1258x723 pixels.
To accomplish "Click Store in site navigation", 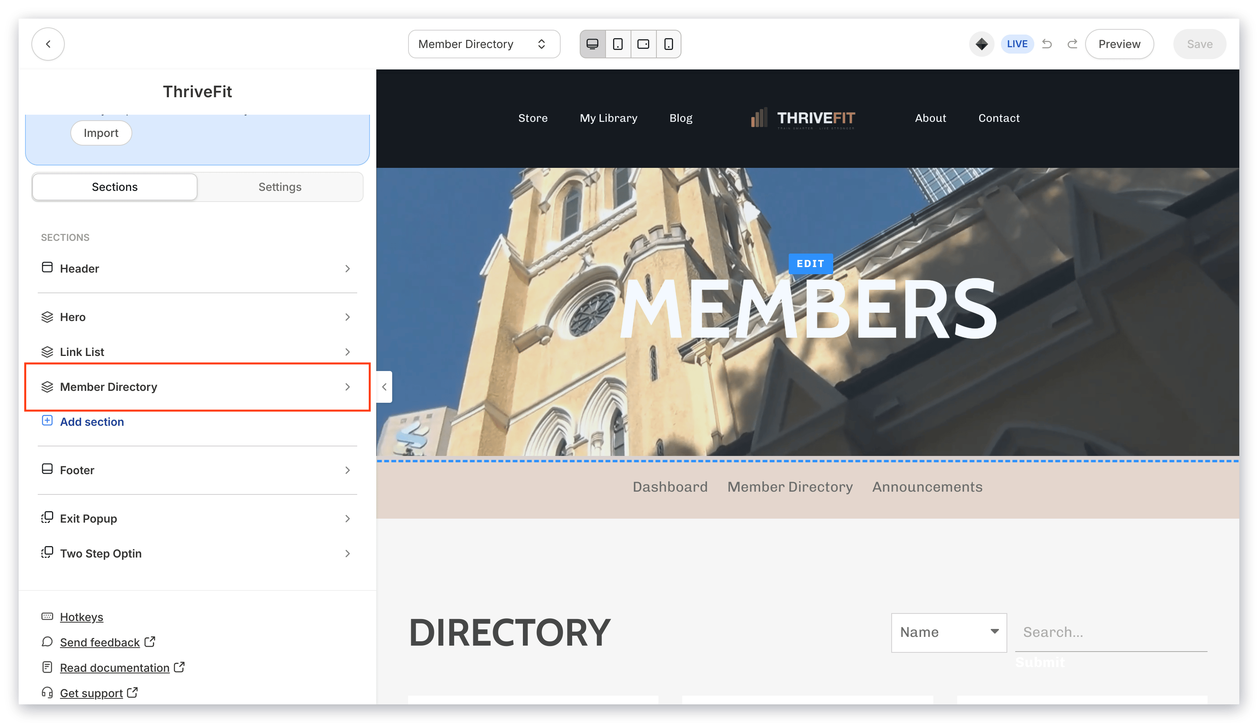I will coord(532,118).
